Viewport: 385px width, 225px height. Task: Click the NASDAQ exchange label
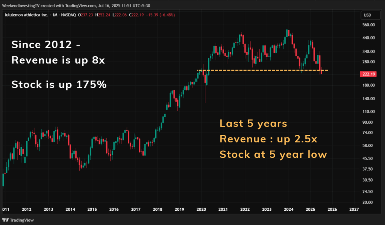(68, 15)
